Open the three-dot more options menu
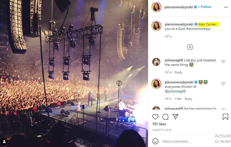Screen dimensions: 231x147 (226, 7)
